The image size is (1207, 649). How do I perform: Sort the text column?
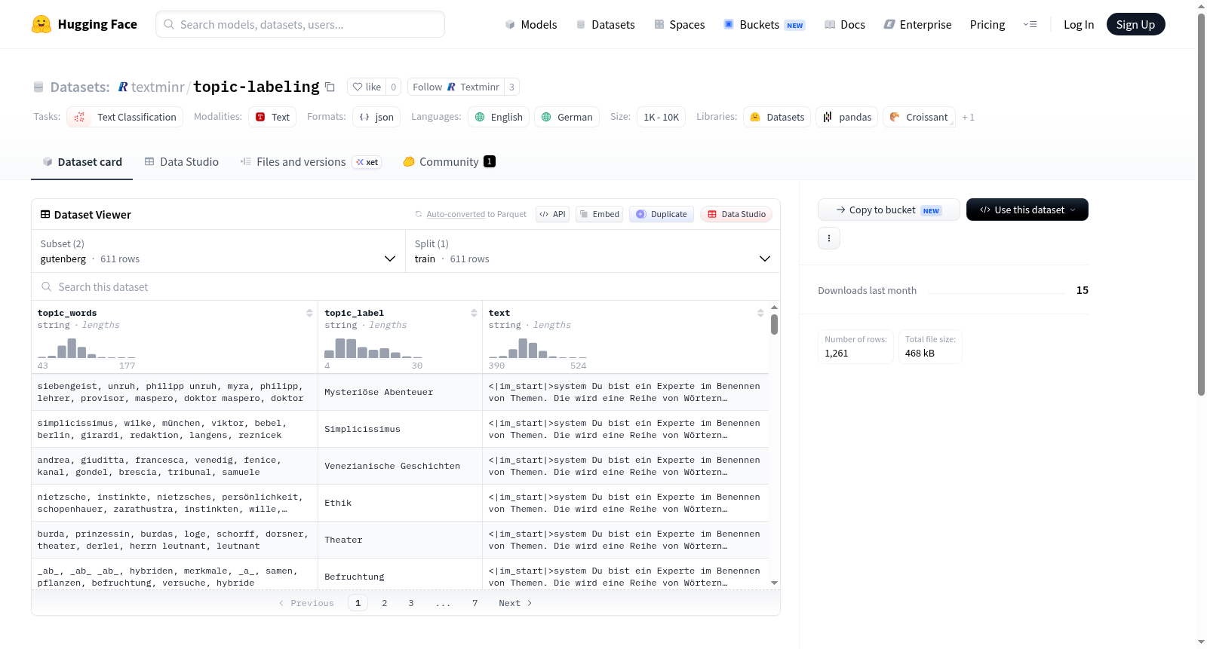[760, 313]
